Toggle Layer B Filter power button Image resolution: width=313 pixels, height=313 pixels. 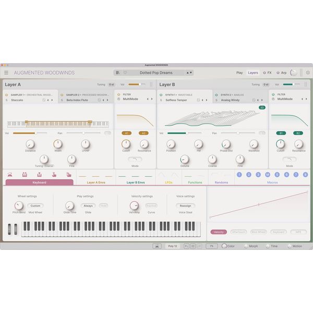tap(273, 94)
